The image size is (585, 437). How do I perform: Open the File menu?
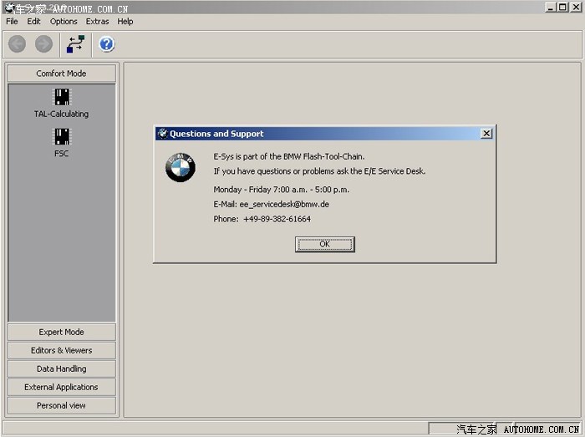pyautogui.click(x=12, y=22)
